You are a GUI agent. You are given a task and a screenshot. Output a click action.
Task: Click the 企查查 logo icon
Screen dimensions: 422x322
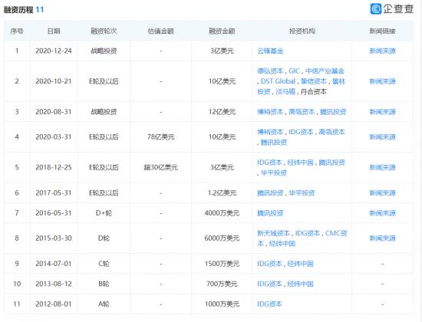click(376, 9)
